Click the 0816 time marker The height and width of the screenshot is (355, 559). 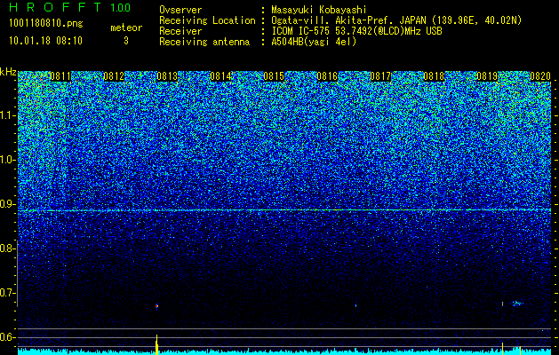(327, 76)
